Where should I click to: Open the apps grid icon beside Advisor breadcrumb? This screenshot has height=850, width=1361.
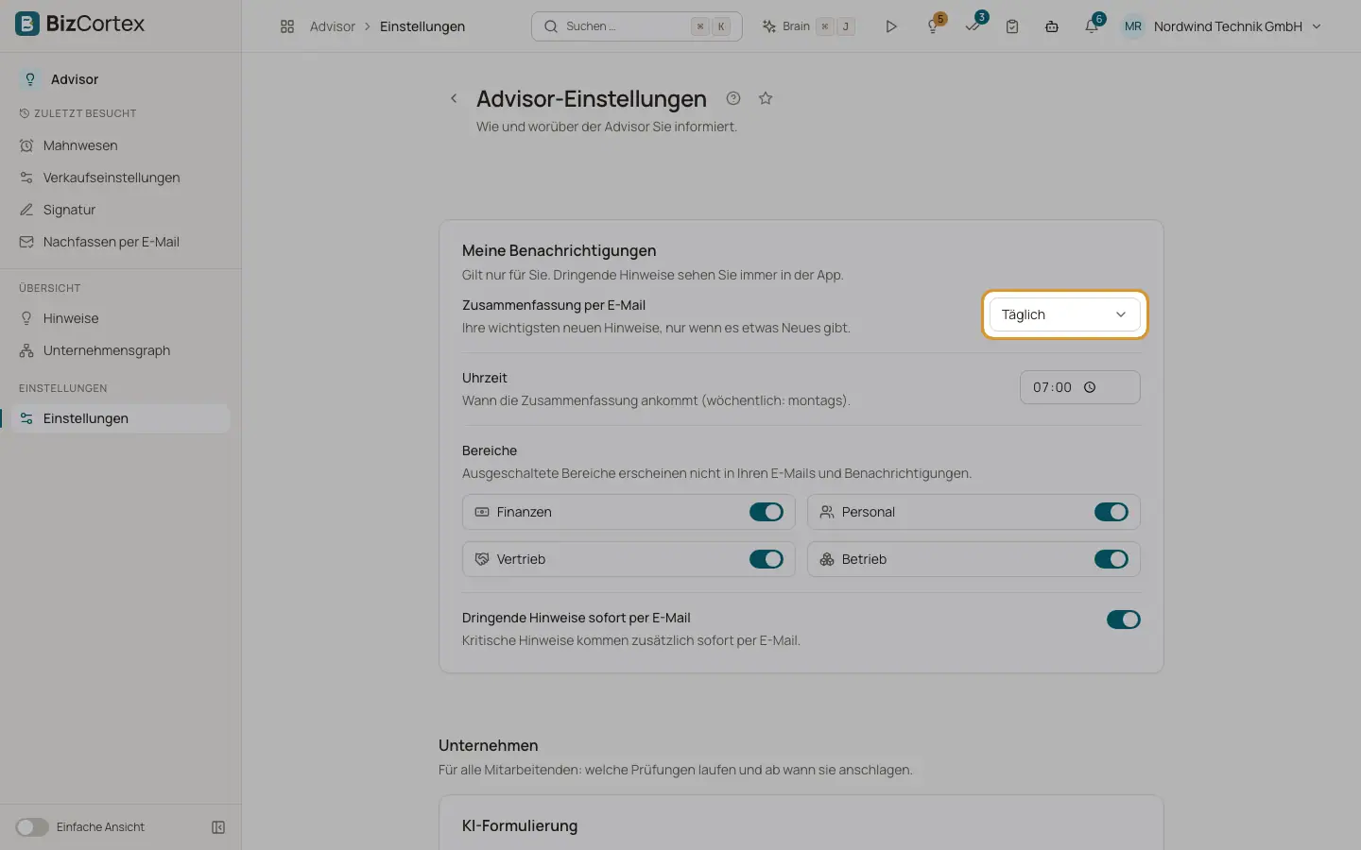287,26
